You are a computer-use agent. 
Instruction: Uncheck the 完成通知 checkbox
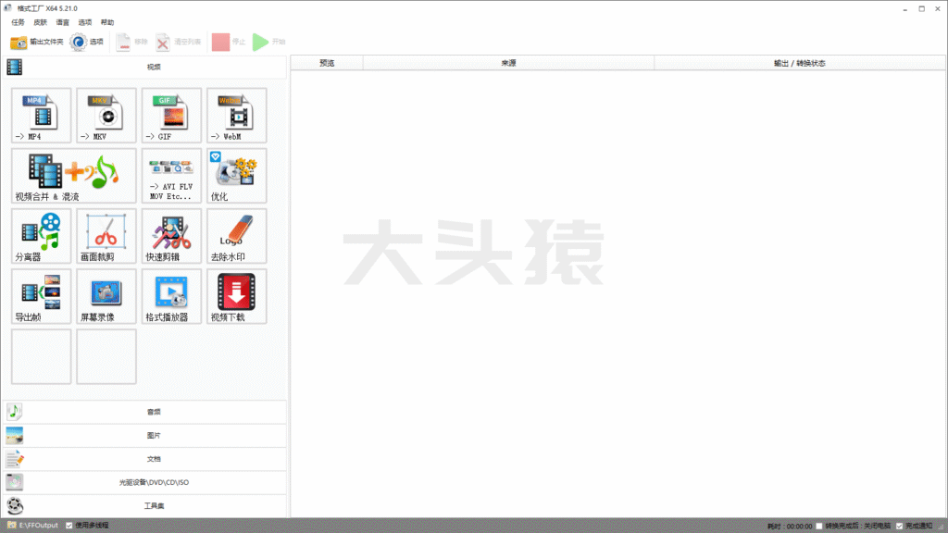(x=900, y=526)
